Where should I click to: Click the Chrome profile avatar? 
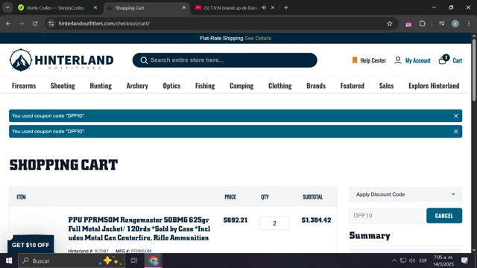click(455, 23)
